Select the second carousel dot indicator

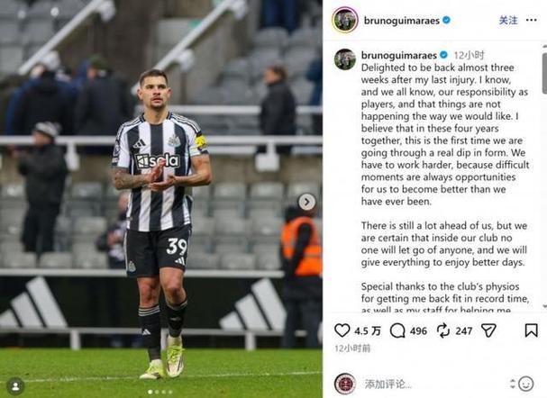(x=157, y=392)
